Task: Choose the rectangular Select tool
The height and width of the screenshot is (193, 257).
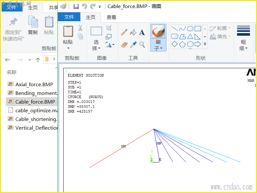Action: tap(96, 31)
